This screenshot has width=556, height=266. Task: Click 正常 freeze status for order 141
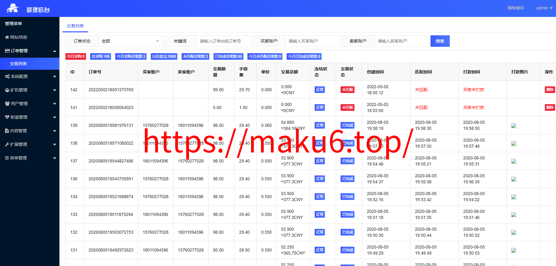click(x=320, y=107)
